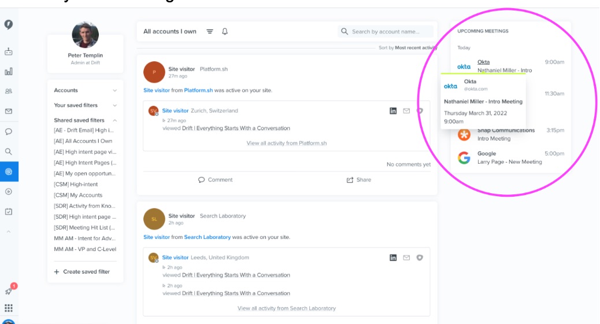Click the filter lines icon beside All accounts I own
Screen dimensions: 600x324
[x=210, y=31]
